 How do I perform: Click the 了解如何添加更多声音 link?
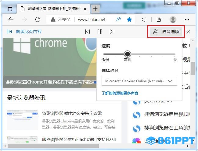coord(120,93)
